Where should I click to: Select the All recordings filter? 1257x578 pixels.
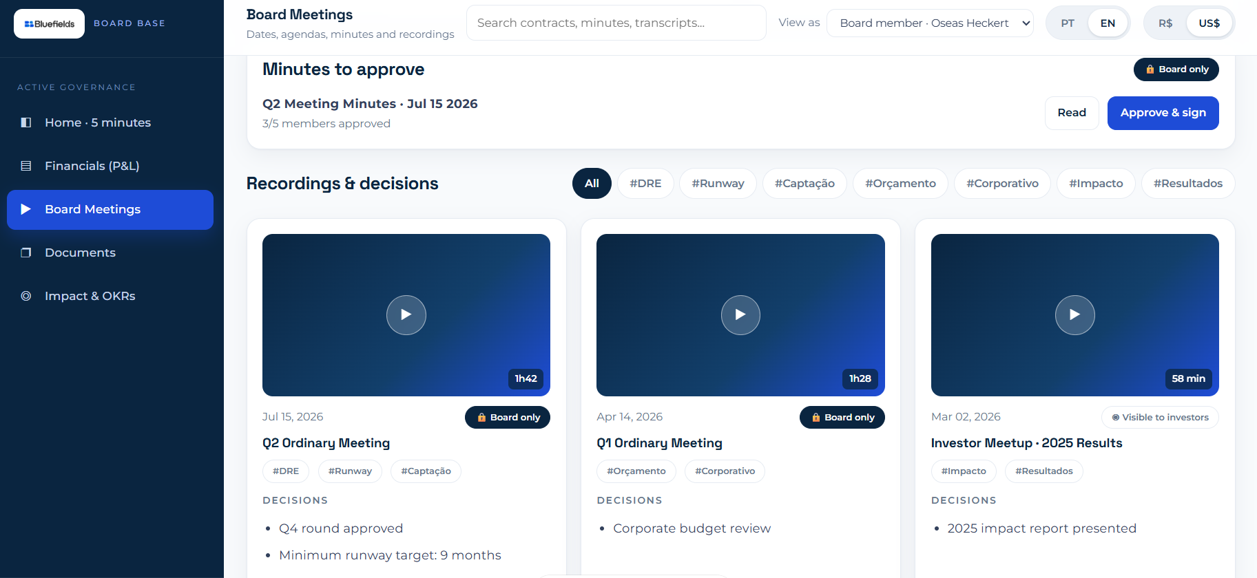pos(592,184)
